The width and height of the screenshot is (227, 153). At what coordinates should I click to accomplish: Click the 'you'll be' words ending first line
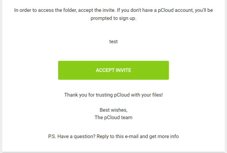point(204,10)
